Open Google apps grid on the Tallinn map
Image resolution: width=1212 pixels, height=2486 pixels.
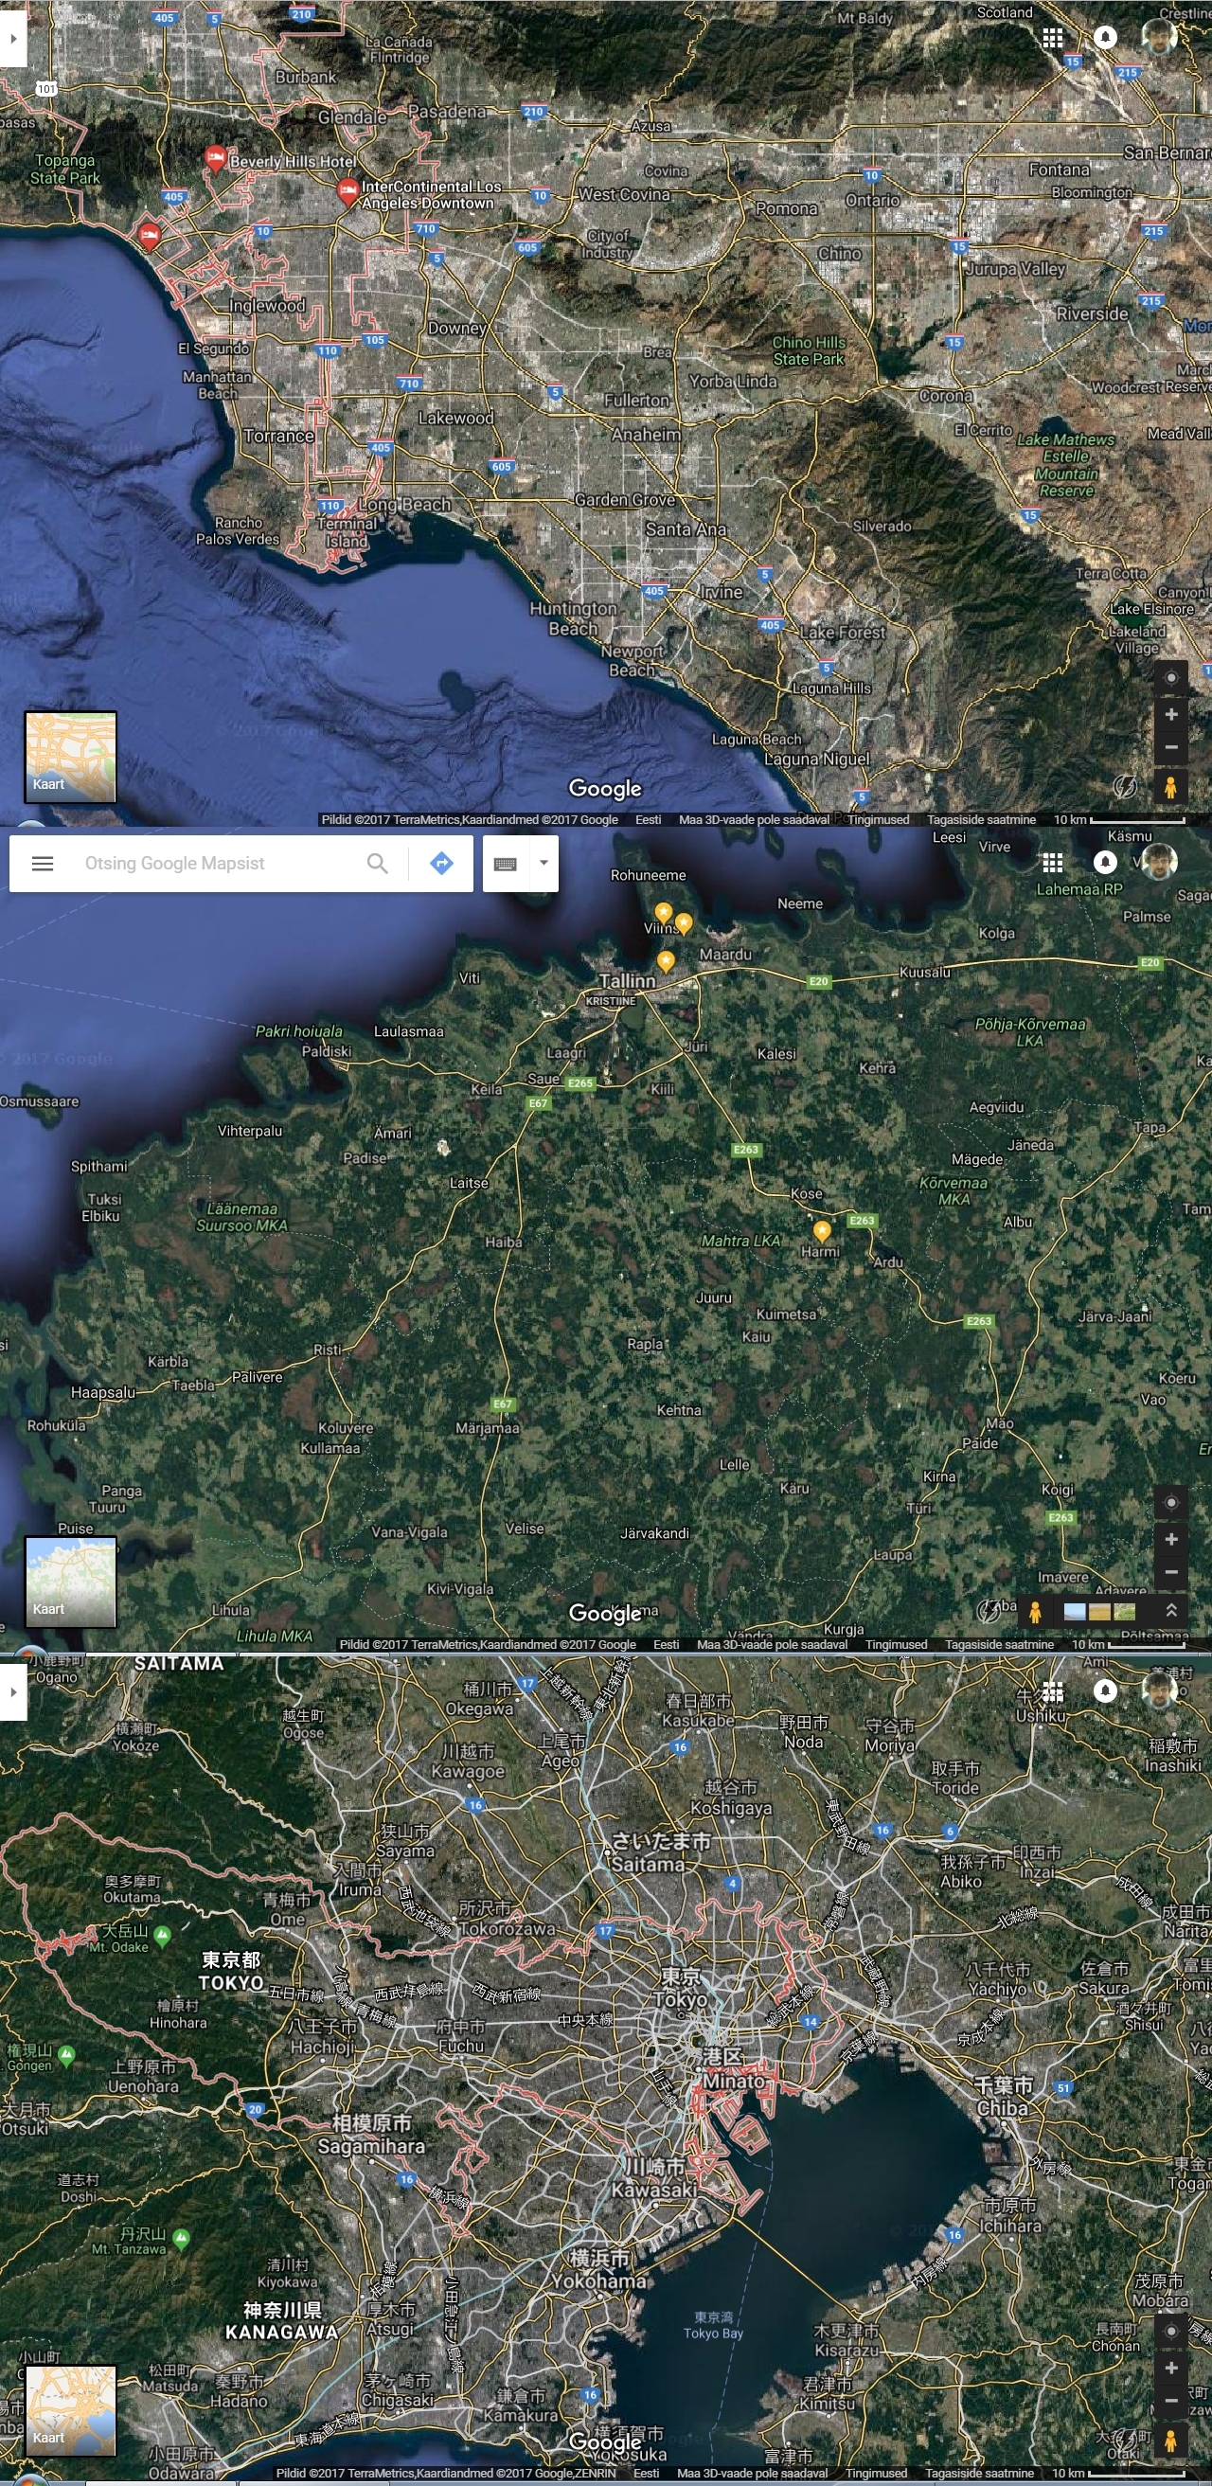pos(1053,863)
